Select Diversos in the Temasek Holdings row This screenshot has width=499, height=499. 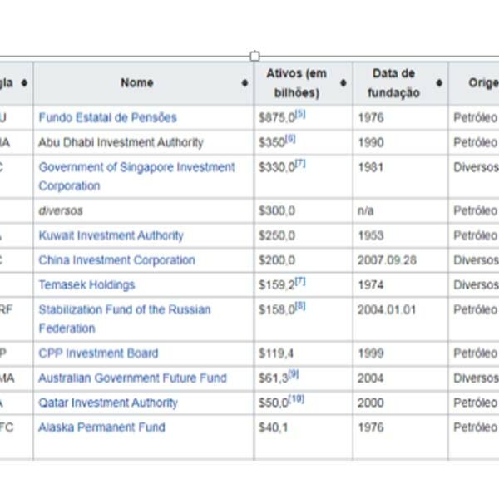point(476,284)
